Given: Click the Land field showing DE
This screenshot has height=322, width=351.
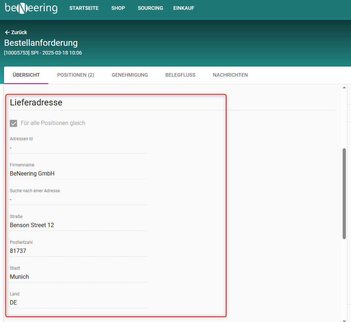Looking at the screenshot, I should point(78,303).
